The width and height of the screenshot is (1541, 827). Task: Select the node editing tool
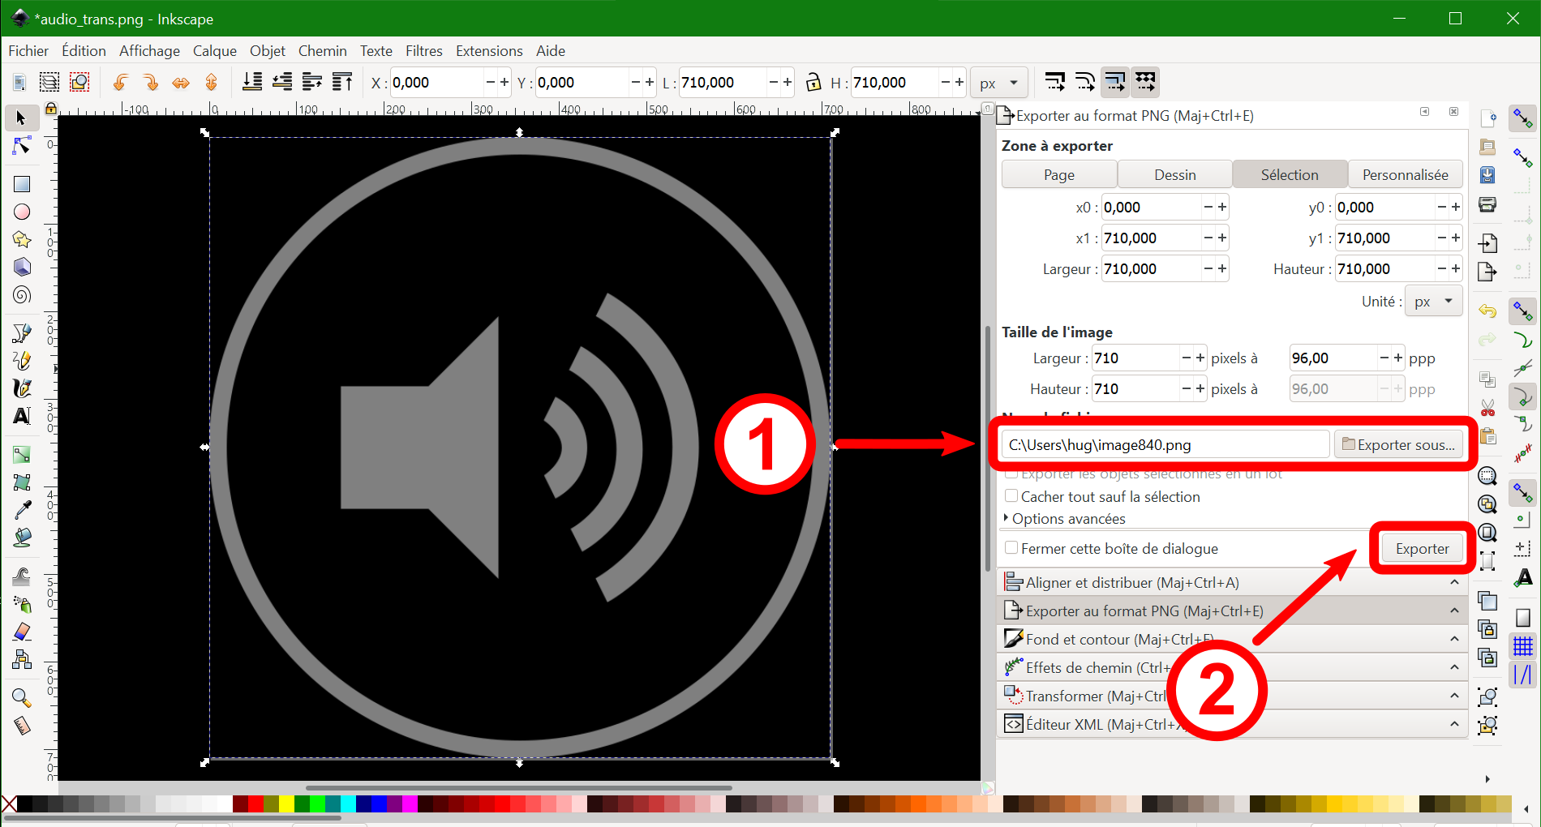22,146
